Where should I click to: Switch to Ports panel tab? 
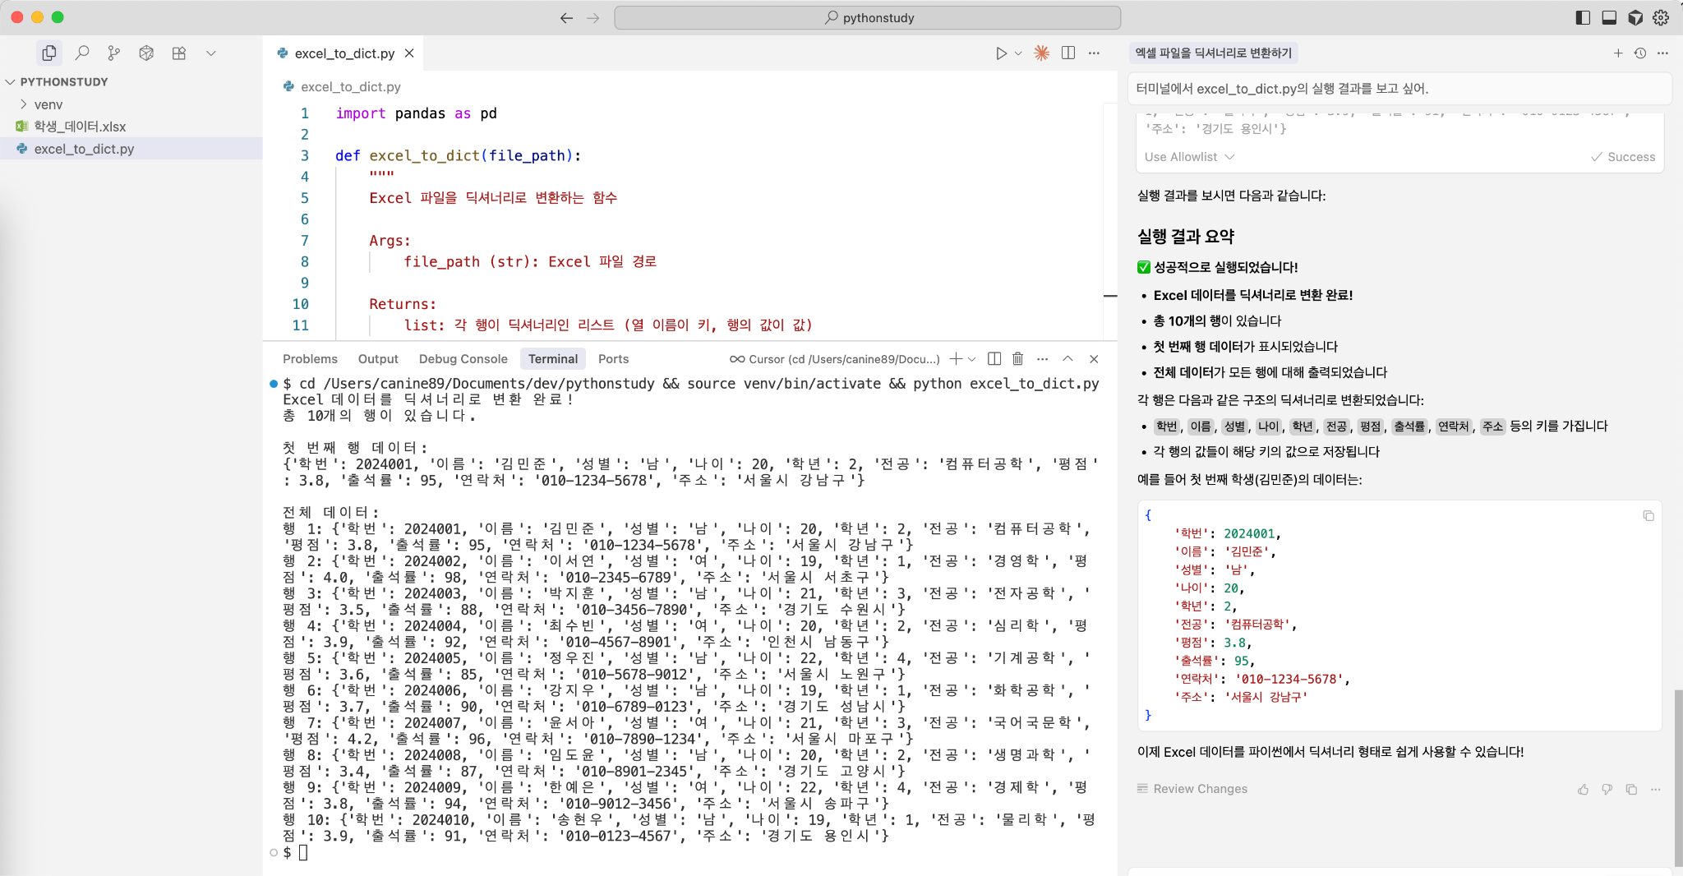613,359
